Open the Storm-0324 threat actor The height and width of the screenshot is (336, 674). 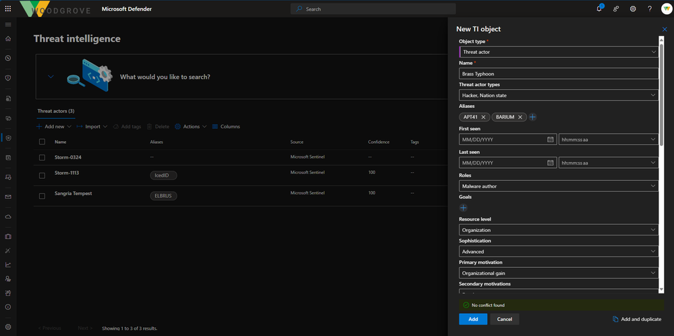tap(68, 157)
